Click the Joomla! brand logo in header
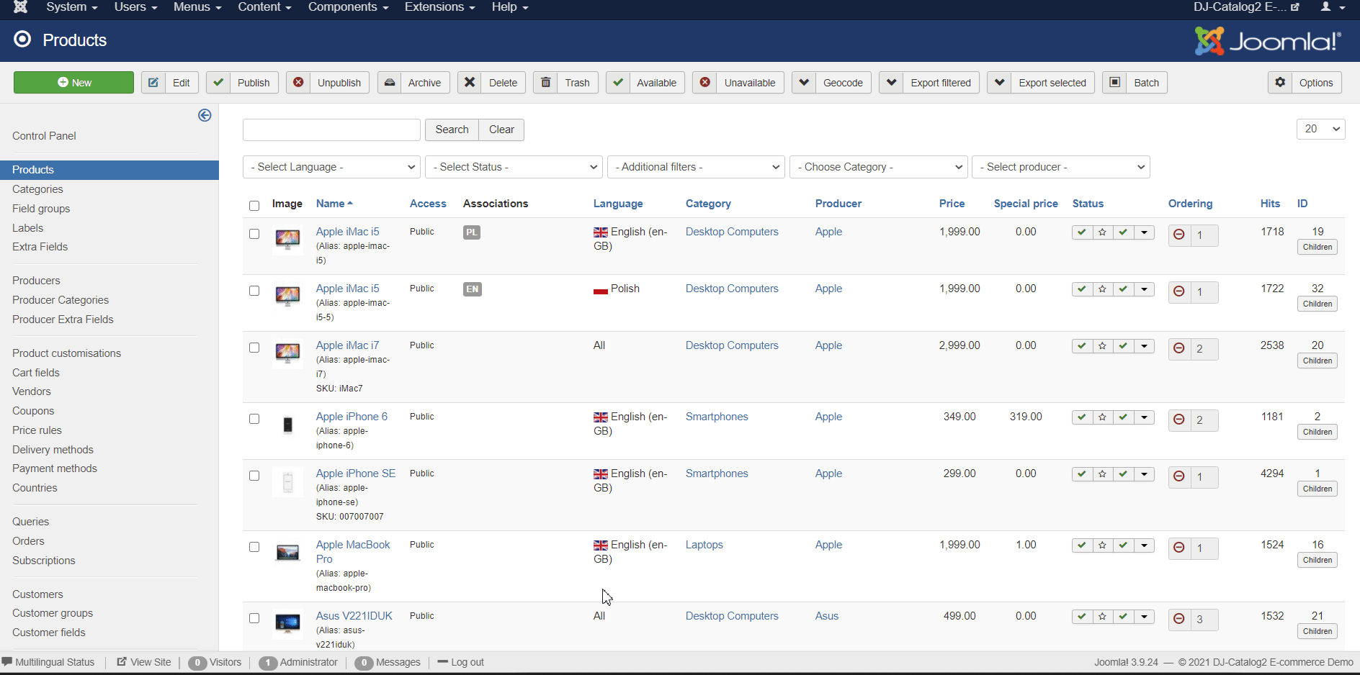Image resolution: width=1360 pixels, height=675 pixels. 1268,41
